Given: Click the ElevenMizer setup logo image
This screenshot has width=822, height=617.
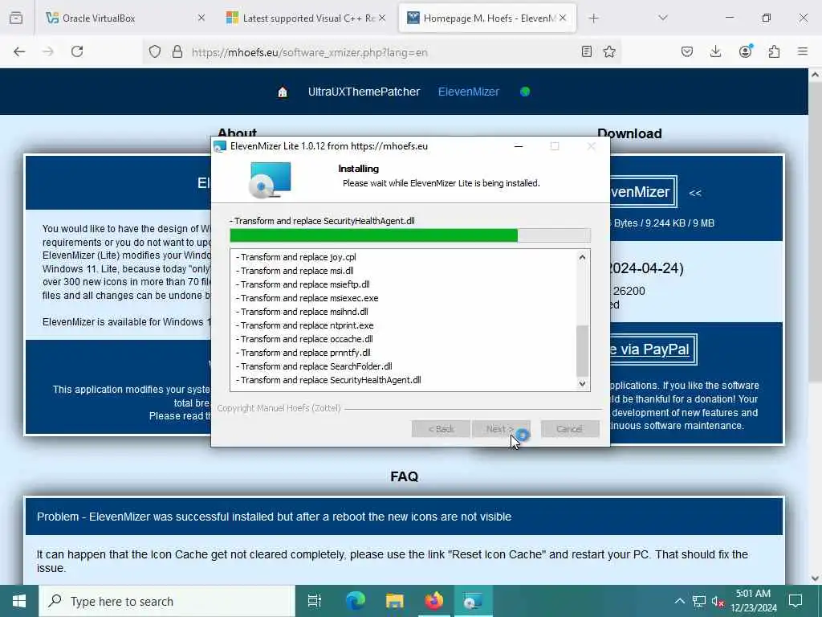Looking at the screenshot, I should [x=270, y=179].
